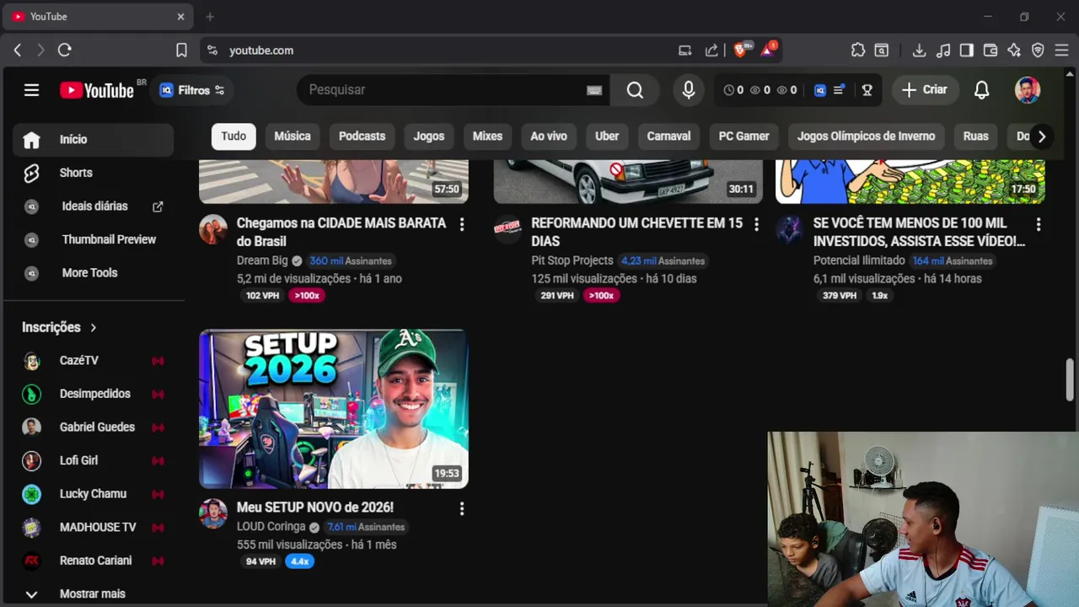1079x607 pixels.
Task: Select the Podcasts filter chip
Action: click(x=362, y=137)
